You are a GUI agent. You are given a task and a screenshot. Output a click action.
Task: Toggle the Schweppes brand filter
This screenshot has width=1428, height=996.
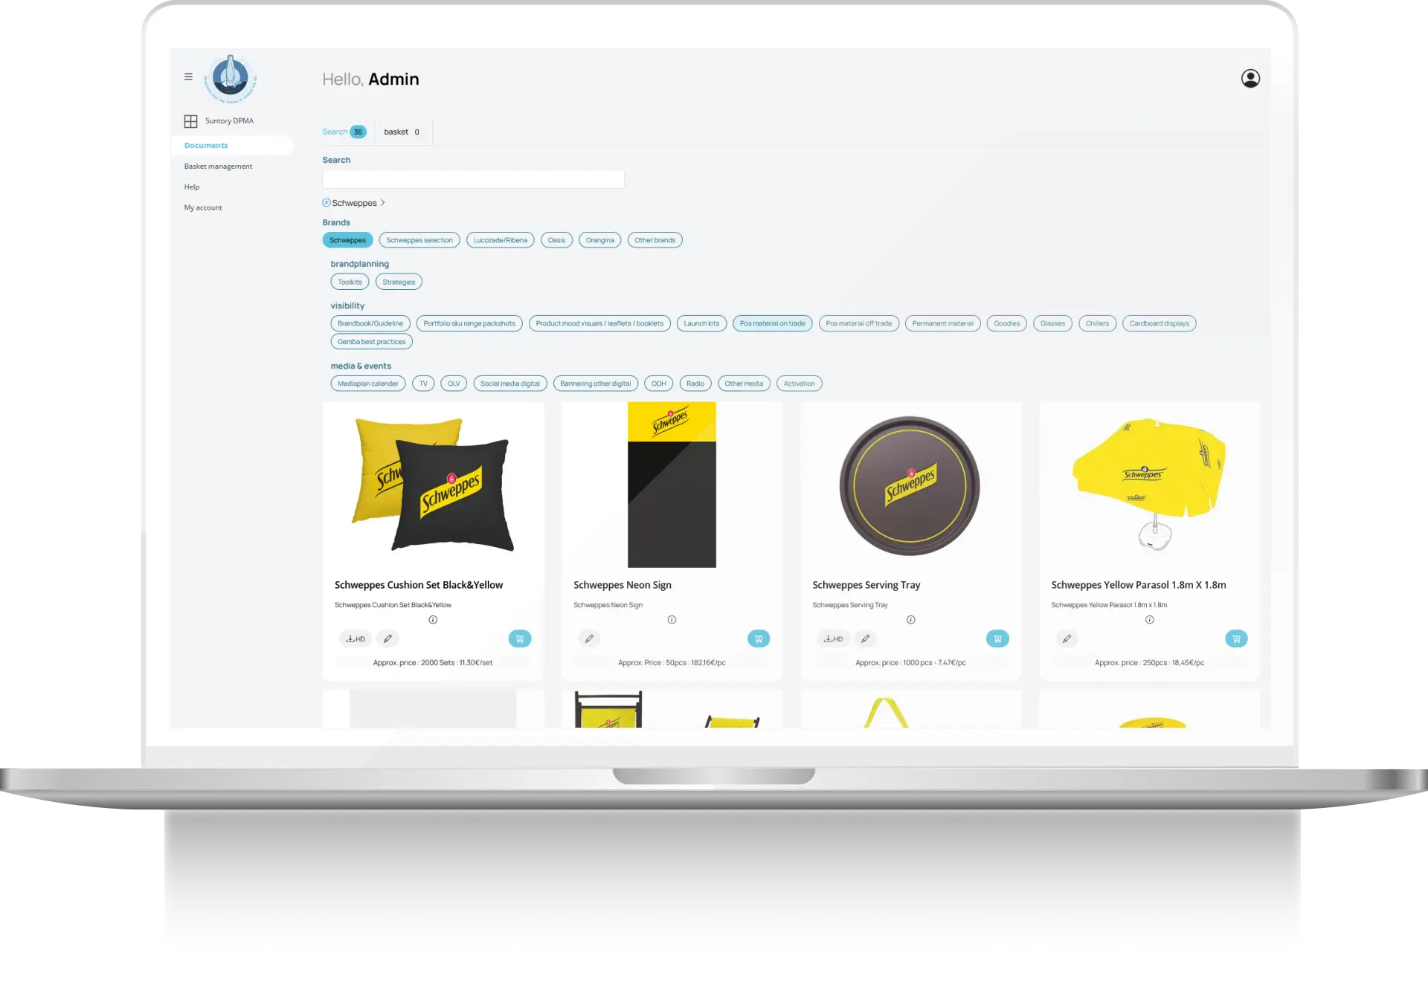pyautogui.click(x=347, y=240)
